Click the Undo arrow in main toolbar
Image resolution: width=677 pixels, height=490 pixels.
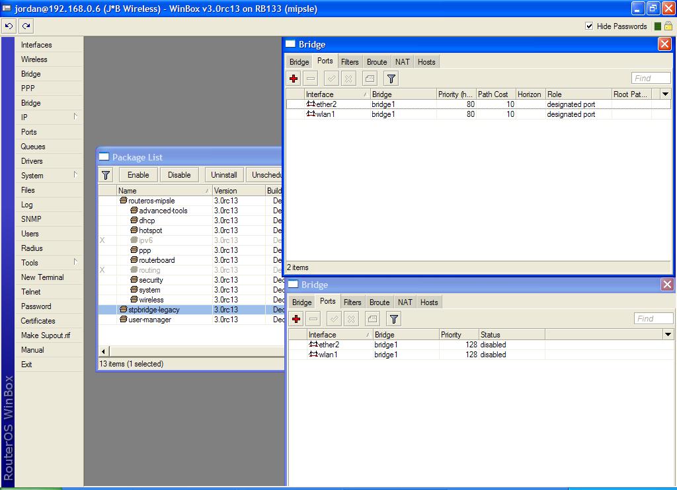click(x=9, y=26)
